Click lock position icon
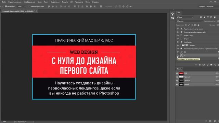 [x=192, y=25]
